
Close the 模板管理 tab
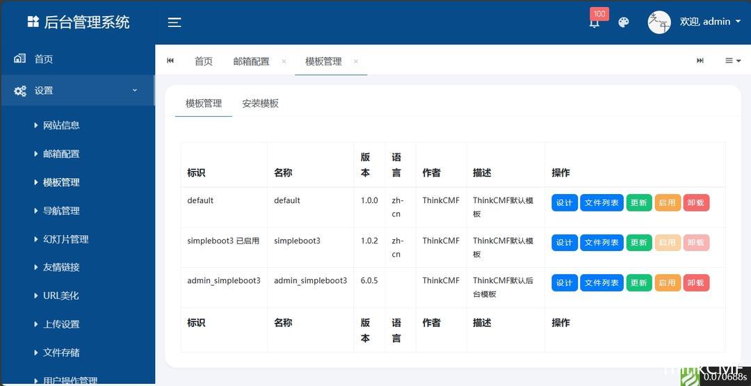(x=356, y=61)
